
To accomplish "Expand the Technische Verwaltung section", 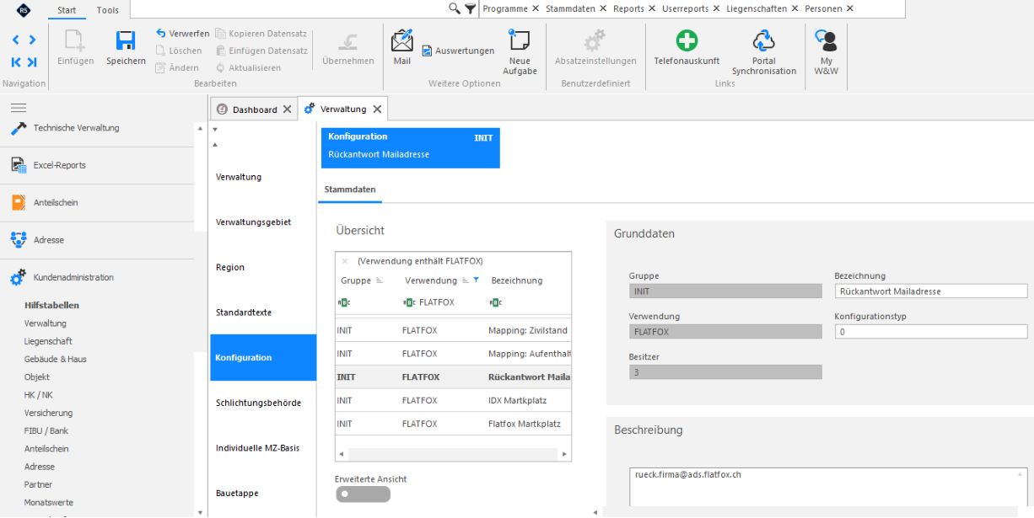I will [97, 128].
